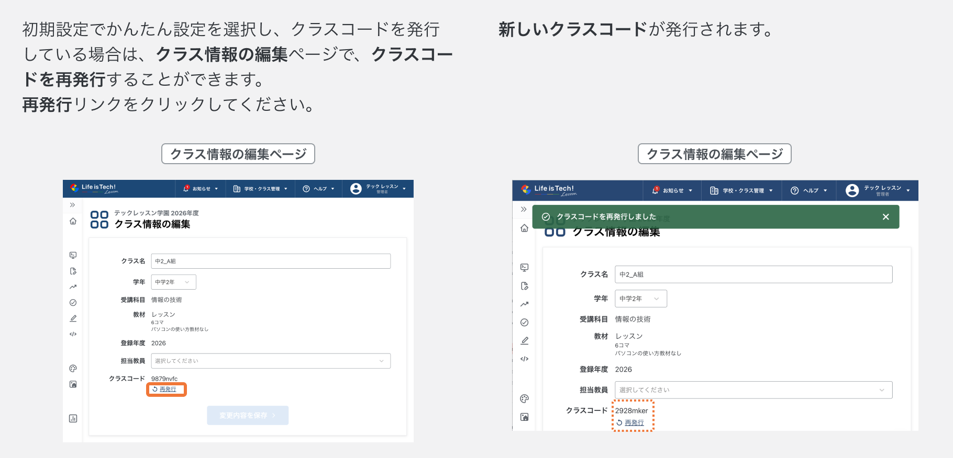Click the checkmark circle icon in the left sidebar
The height and width of the screenshot is (458, 953).
73,303
